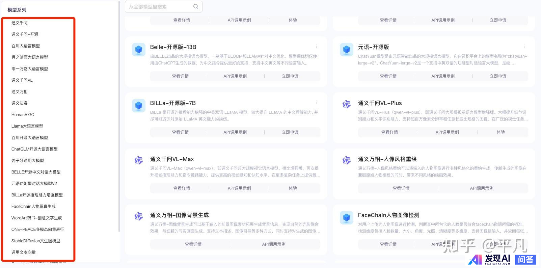Click 查看详情 on BiLLa-开源版-7B card
The image size is (541, 268).
click(x=180, y=132)
